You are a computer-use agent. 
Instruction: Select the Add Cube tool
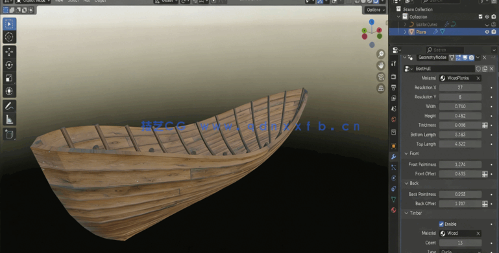9,135
